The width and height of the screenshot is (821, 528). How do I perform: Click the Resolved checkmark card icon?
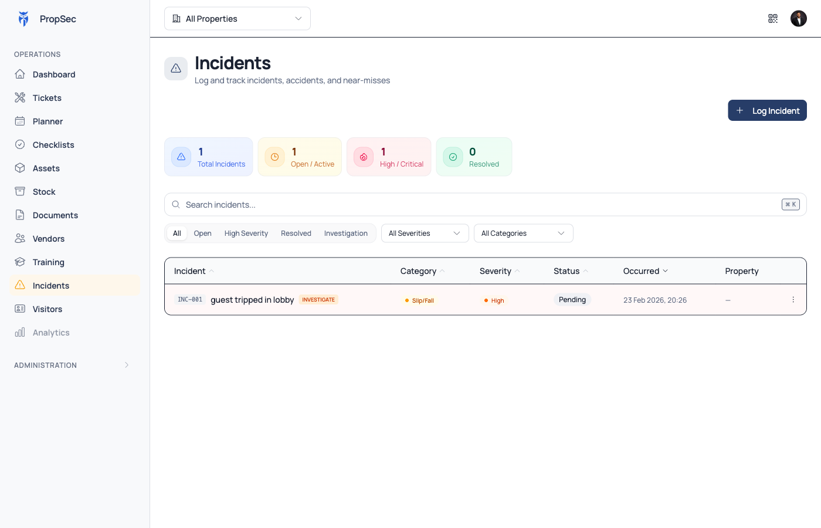tap(453, 157)
